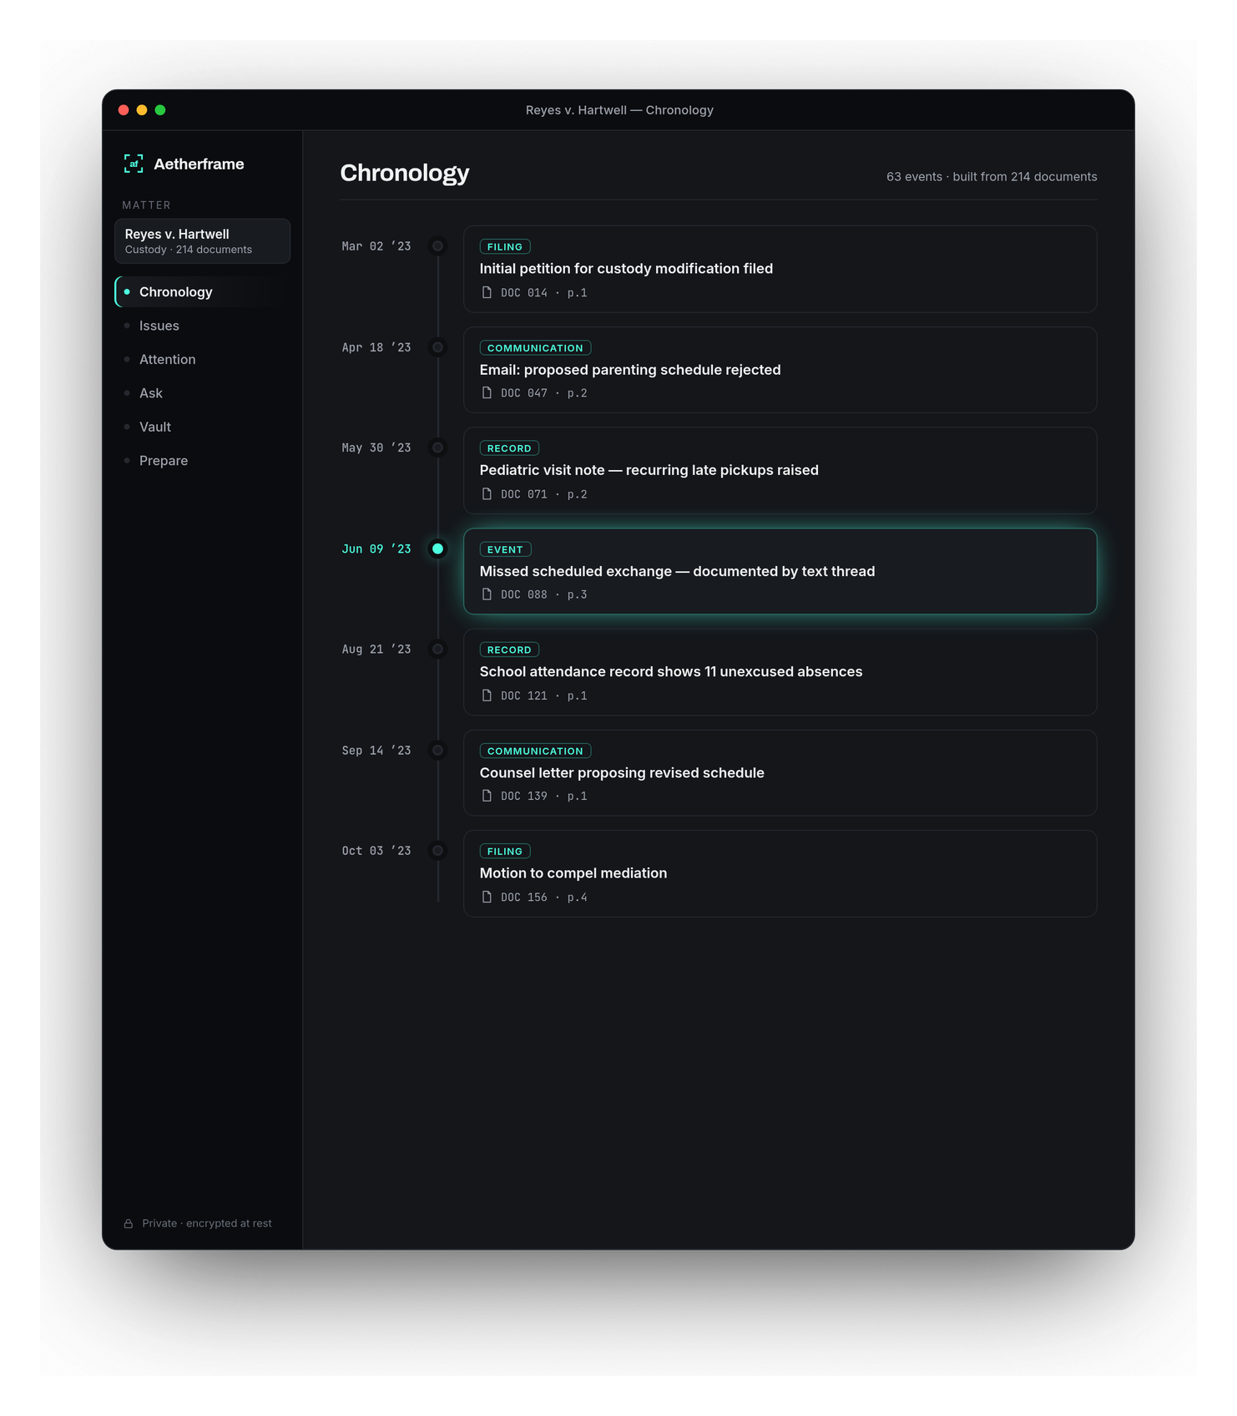The height and width of the screenshot is (1416, 1237).
Task: Click document icon next to DOC 139
Action: coord(487,796)
